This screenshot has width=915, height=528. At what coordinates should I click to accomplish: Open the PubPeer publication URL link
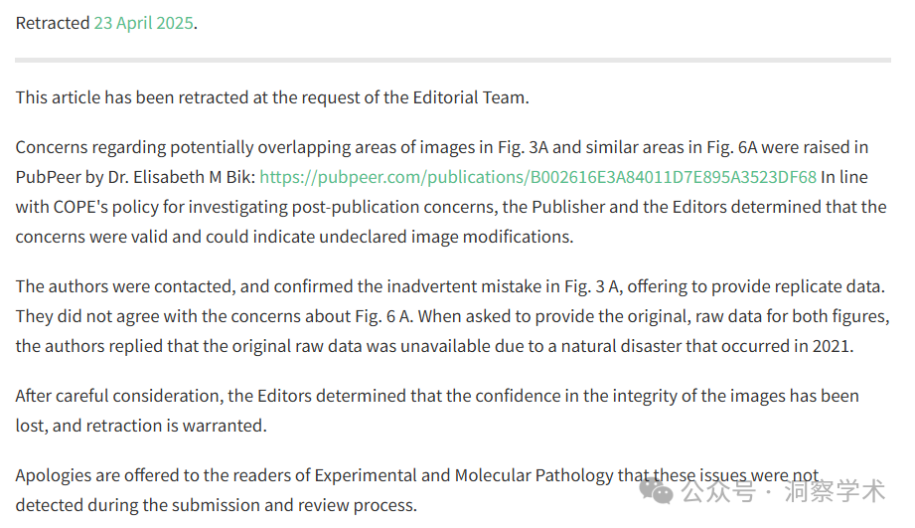click(538, 177)
